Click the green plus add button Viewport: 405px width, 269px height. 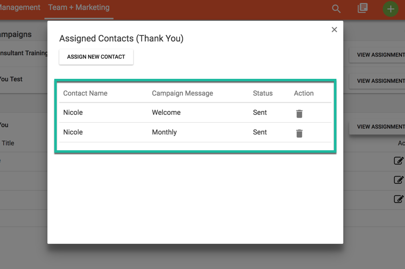(390, 9)
